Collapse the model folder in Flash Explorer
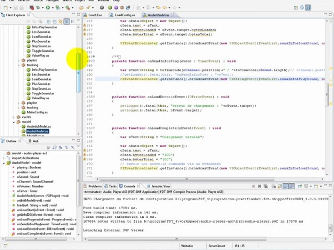 coord(14,122)
